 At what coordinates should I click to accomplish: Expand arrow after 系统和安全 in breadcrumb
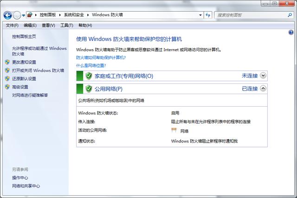pyautogui.click(x=88, y=15)
